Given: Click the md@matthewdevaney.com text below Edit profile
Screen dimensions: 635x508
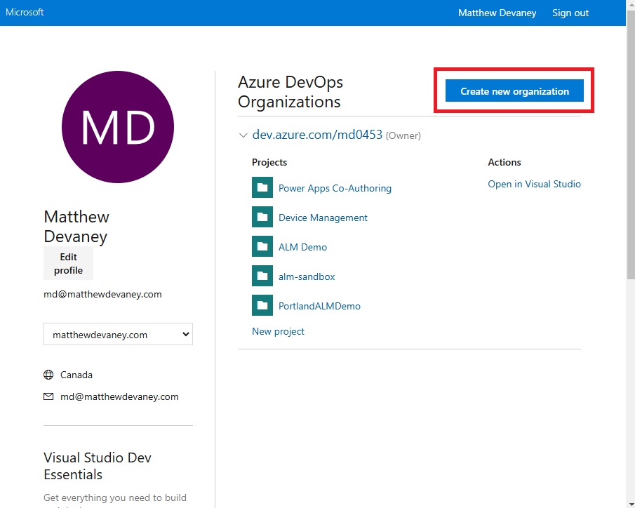Looking at the screenshot, I should tap(102, 294).
